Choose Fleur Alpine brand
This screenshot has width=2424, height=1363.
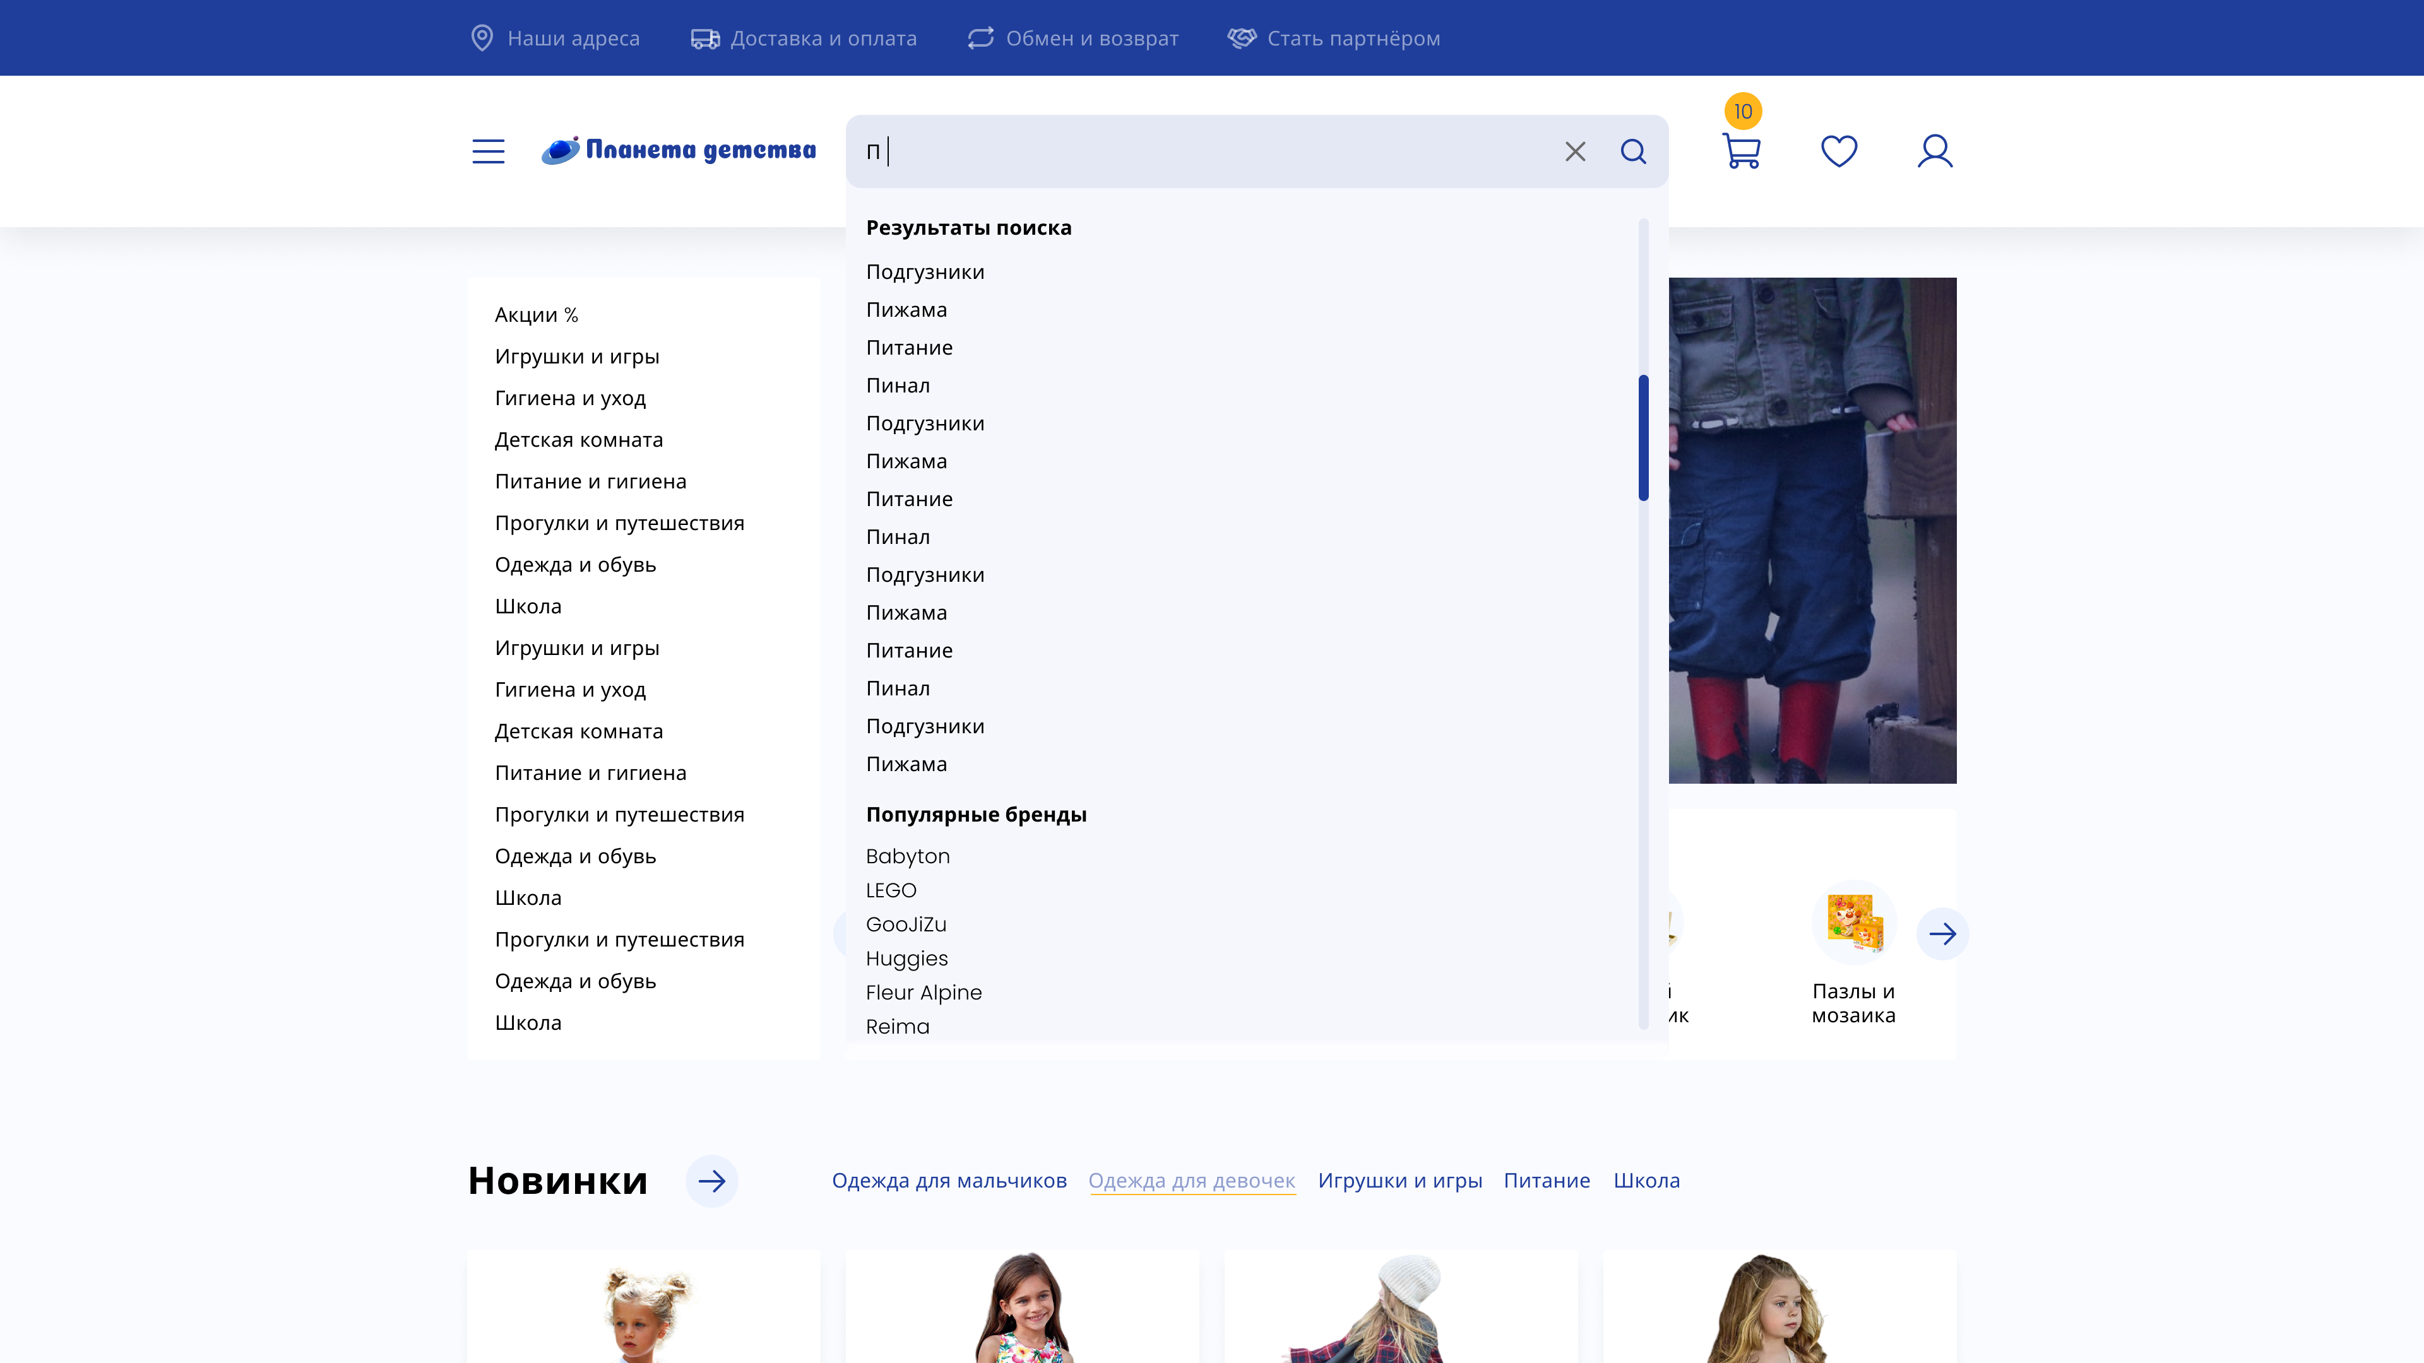923,993
